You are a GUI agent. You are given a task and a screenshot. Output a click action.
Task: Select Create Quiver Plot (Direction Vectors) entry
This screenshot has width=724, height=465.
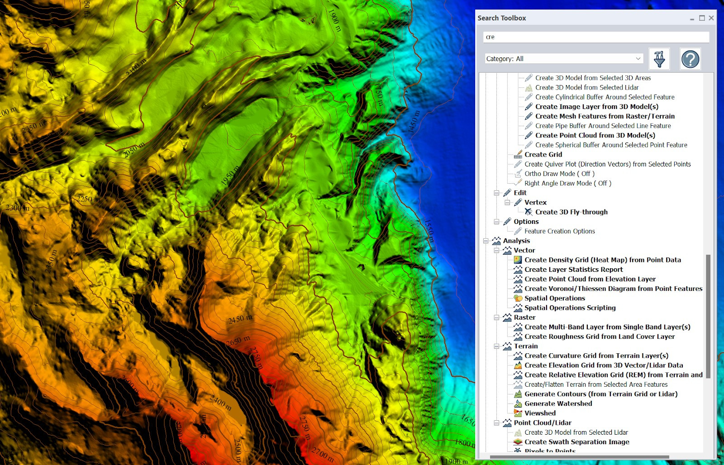607,164
